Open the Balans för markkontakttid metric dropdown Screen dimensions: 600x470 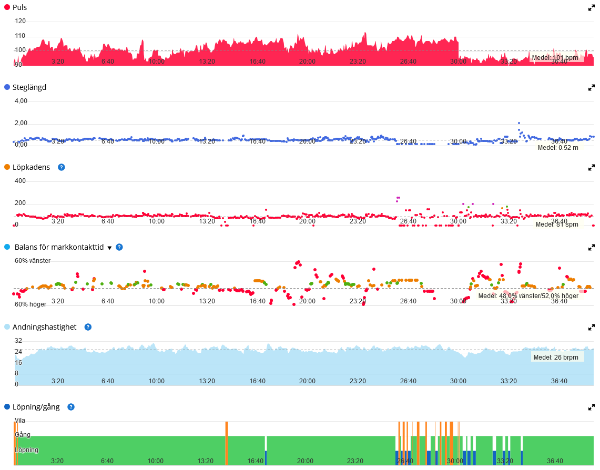click(109, 248)
